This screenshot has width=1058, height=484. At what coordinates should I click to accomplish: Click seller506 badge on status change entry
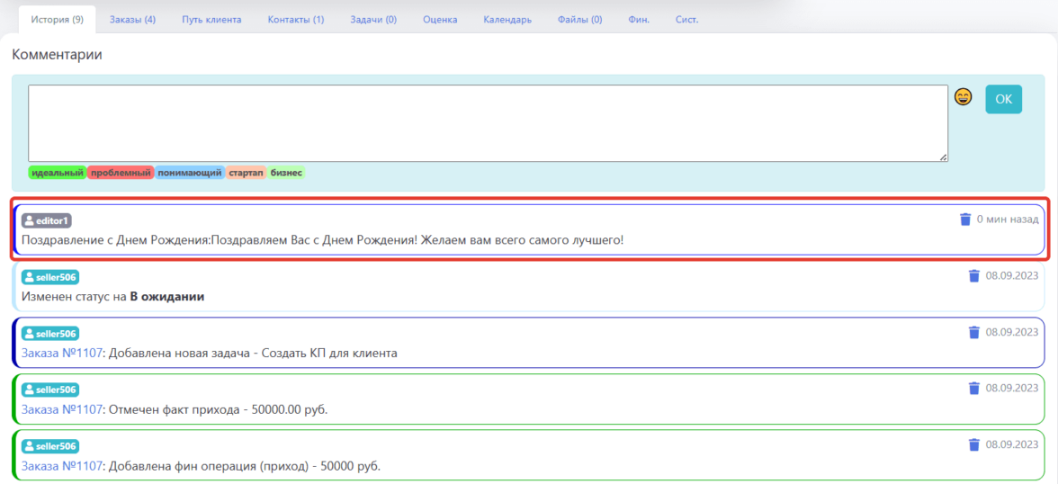coord(50,277)
